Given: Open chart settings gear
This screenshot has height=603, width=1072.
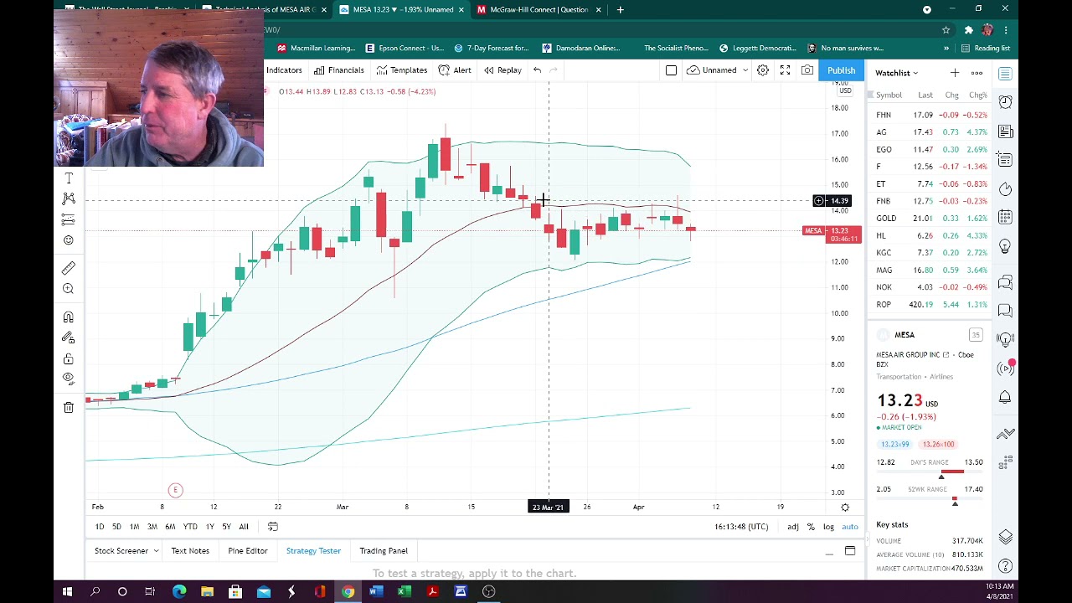Looking at the screenshot, I should pyautogui.click(x=763, y=70).
